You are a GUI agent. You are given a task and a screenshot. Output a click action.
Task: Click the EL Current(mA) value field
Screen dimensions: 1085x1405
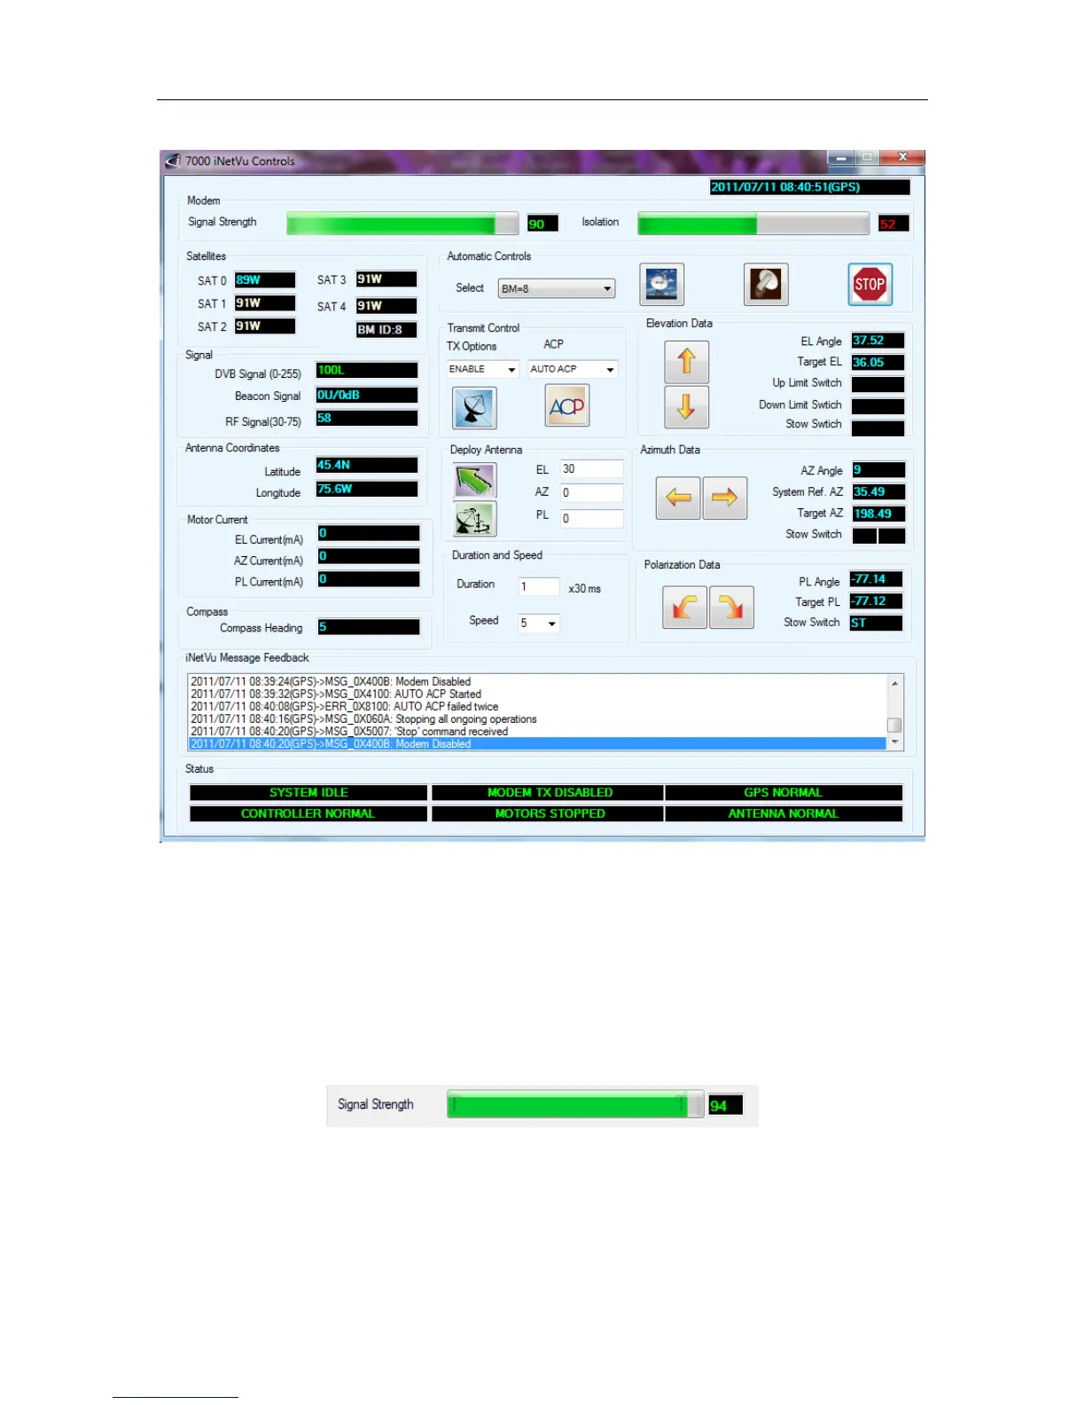(369, 534)
